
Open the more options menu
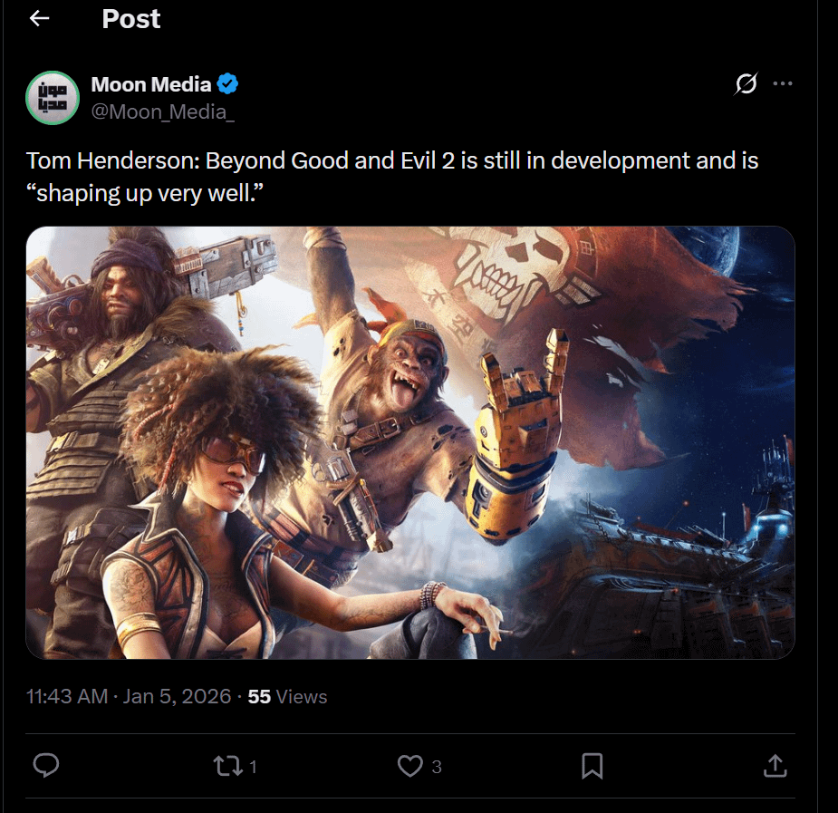click(x=783, y=84)
